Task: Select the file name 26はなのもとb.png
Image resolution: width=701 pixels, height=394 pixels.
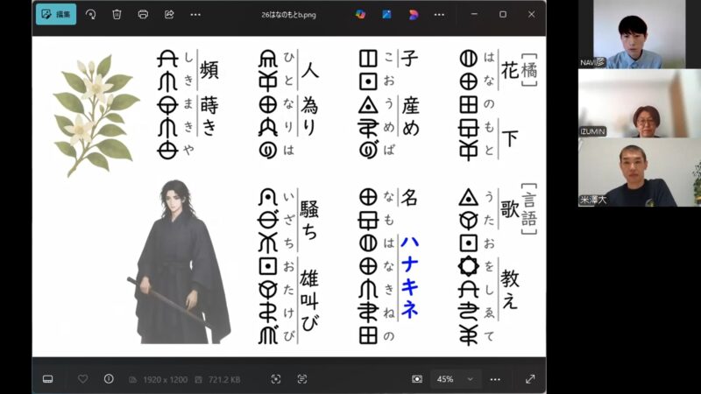Action: (x=289, y=15)
